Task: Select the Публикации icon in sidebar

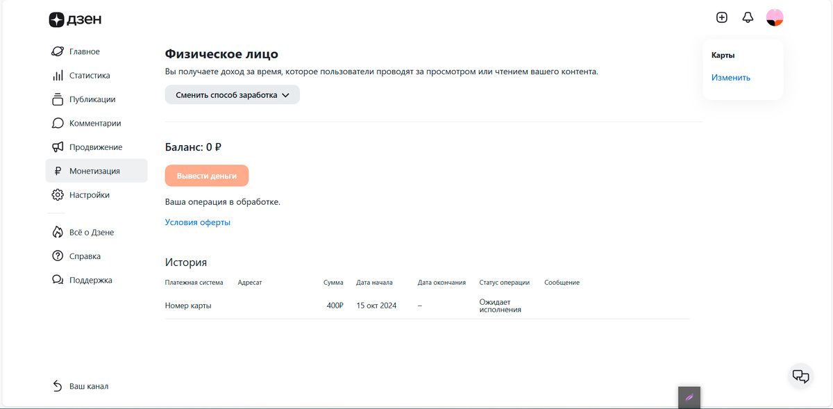Action: 57,99
